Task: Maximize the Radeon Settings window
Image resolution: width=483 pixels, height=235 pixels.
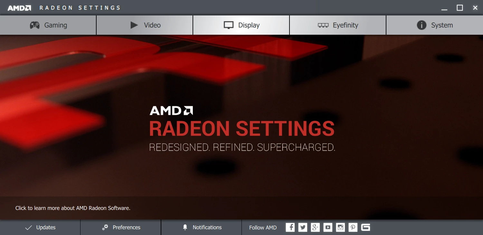Action: (460, 8)
